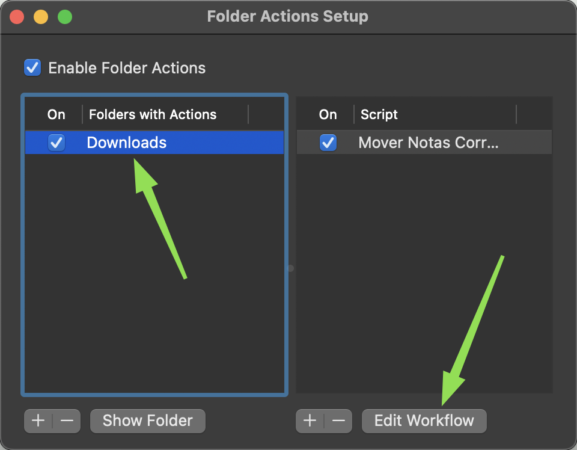
Task: Click empty area of scripts list
Action: 424,273
